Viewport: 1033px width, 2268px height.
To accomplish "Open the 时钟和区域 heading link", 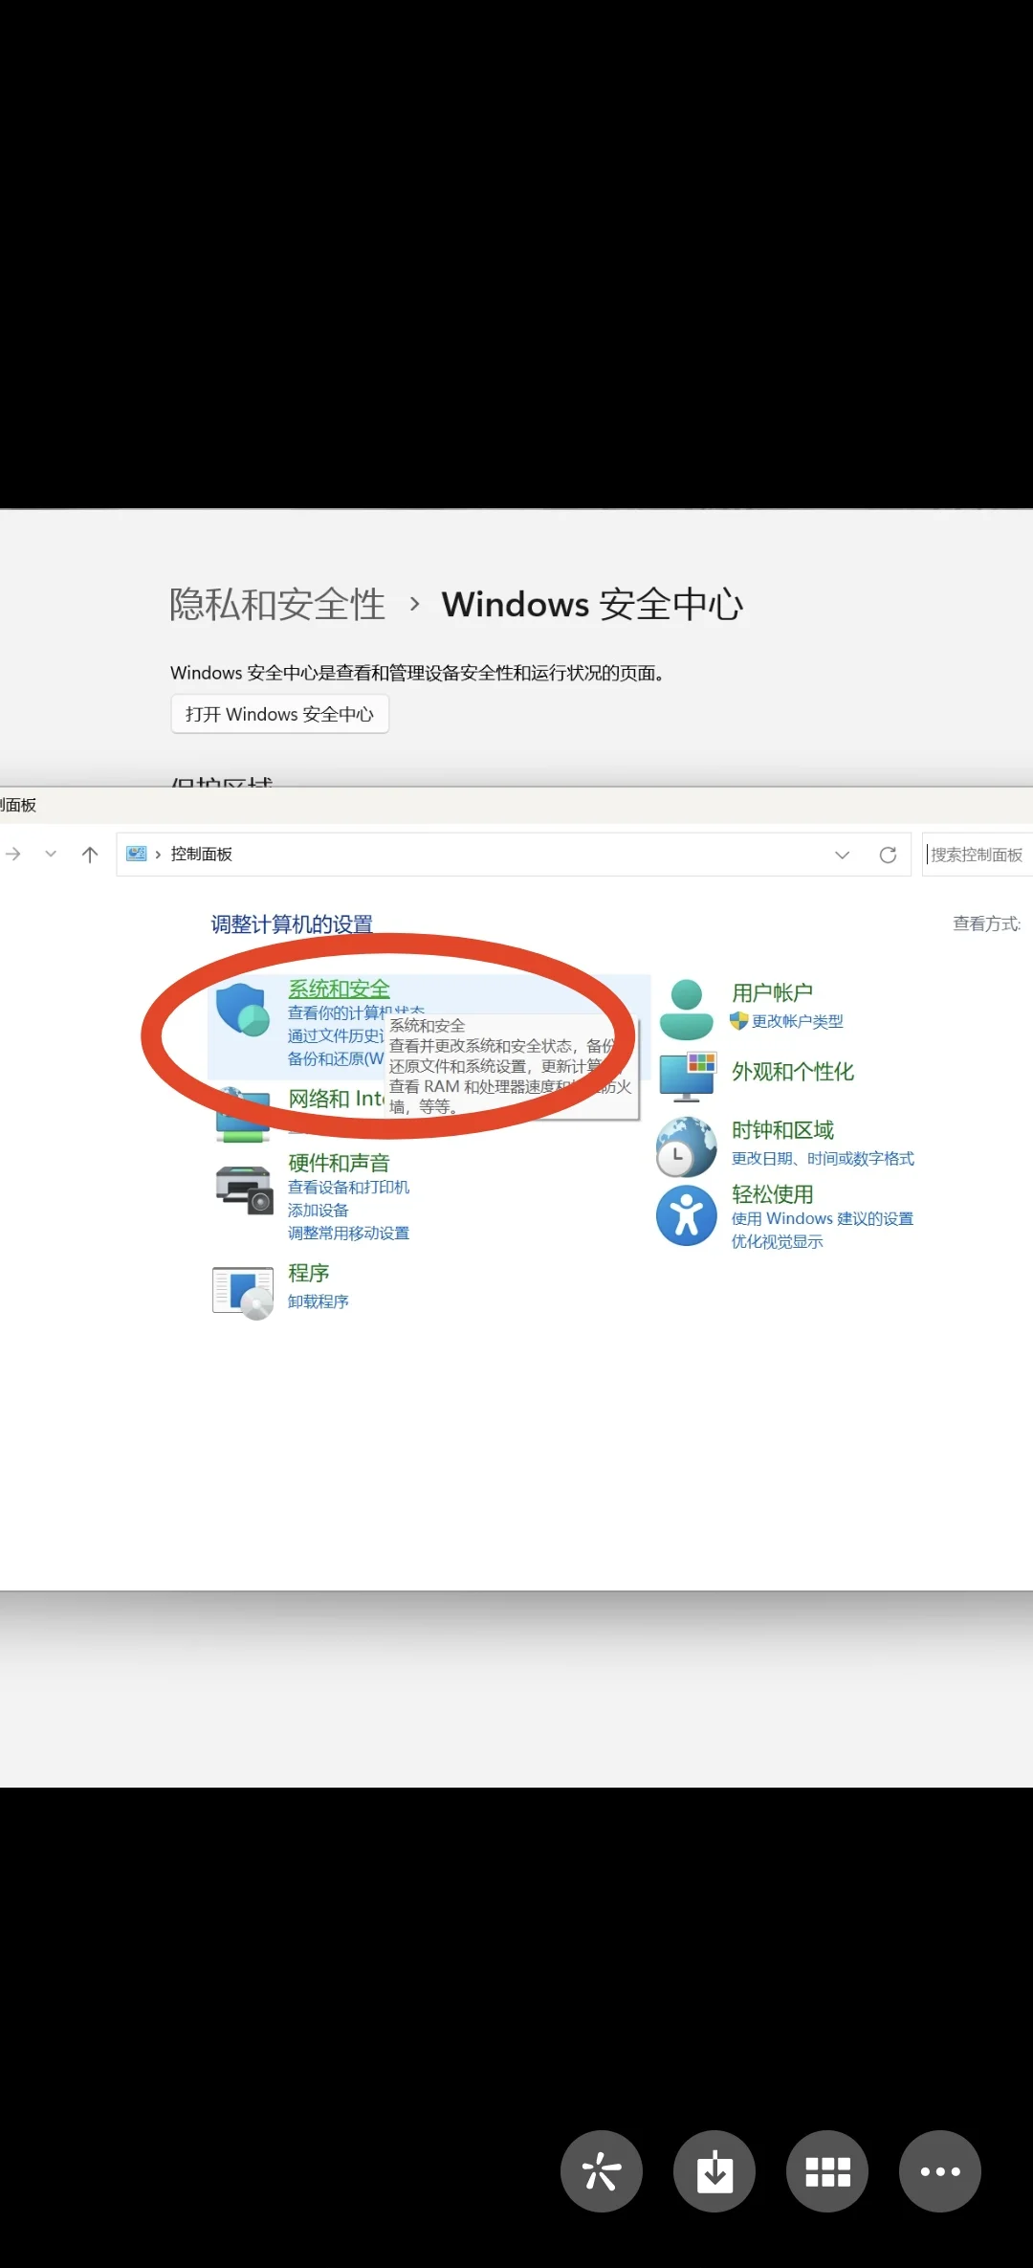I will tap(782, 1130).
